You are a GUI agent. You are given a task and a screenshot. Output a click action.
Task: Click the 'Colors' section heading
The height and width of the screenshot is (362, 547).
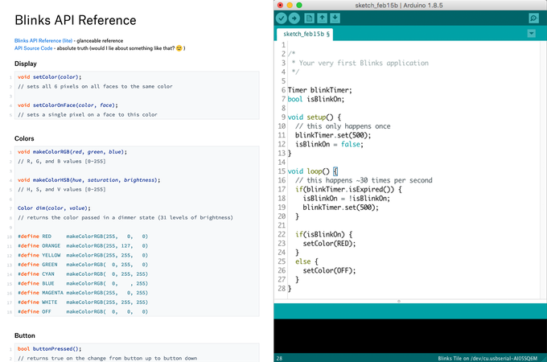(24, 138)
